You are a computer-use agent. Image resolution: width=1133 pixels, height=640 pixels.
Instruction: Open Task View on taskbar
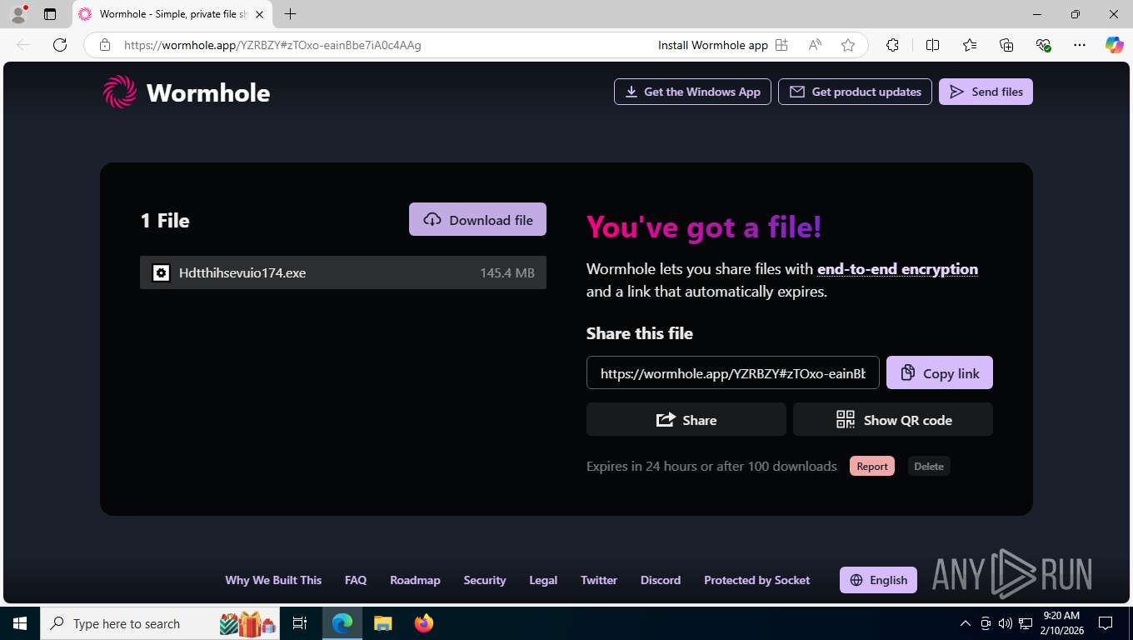(x=300, y=623)
